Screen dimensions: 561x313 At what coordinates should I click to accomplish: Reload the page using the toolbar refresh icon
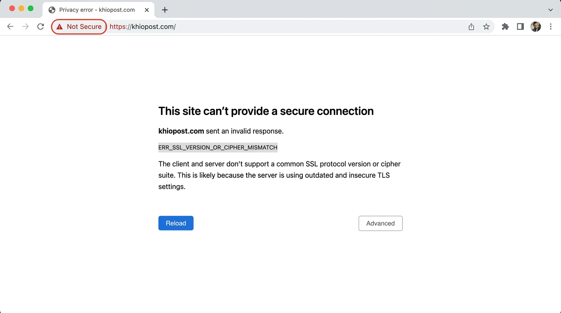click(x=40, y=26)
